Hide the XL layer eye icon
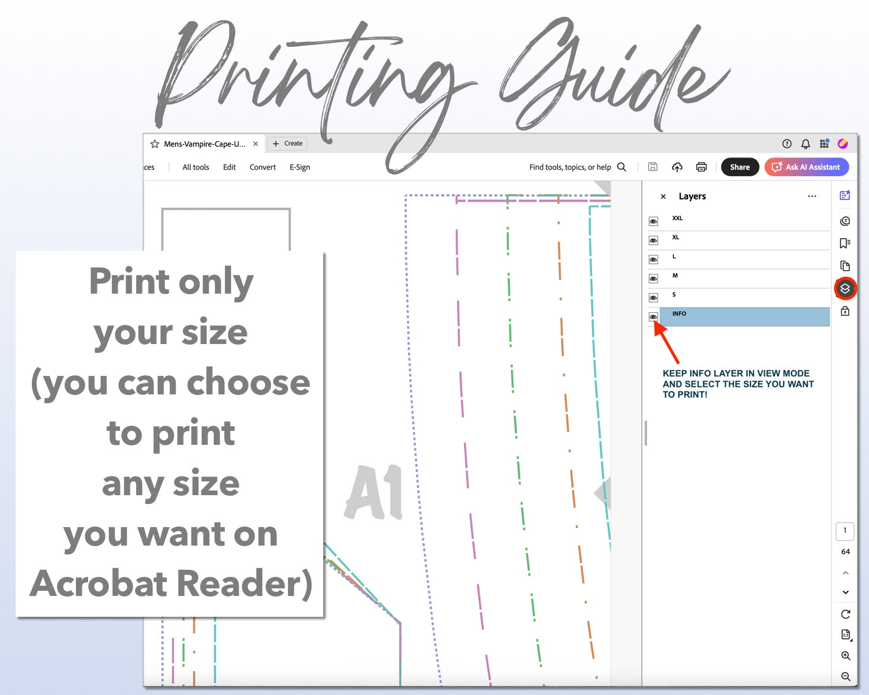The image size is (869, 695). point(653,240)
